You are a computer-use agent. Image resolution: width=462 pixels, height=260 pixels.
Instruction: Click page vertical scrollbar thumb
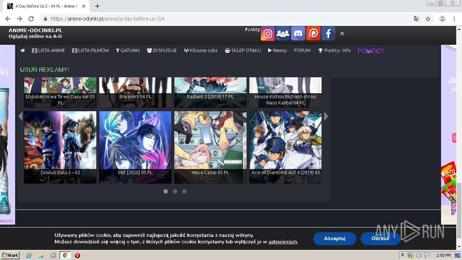[459, 210]
